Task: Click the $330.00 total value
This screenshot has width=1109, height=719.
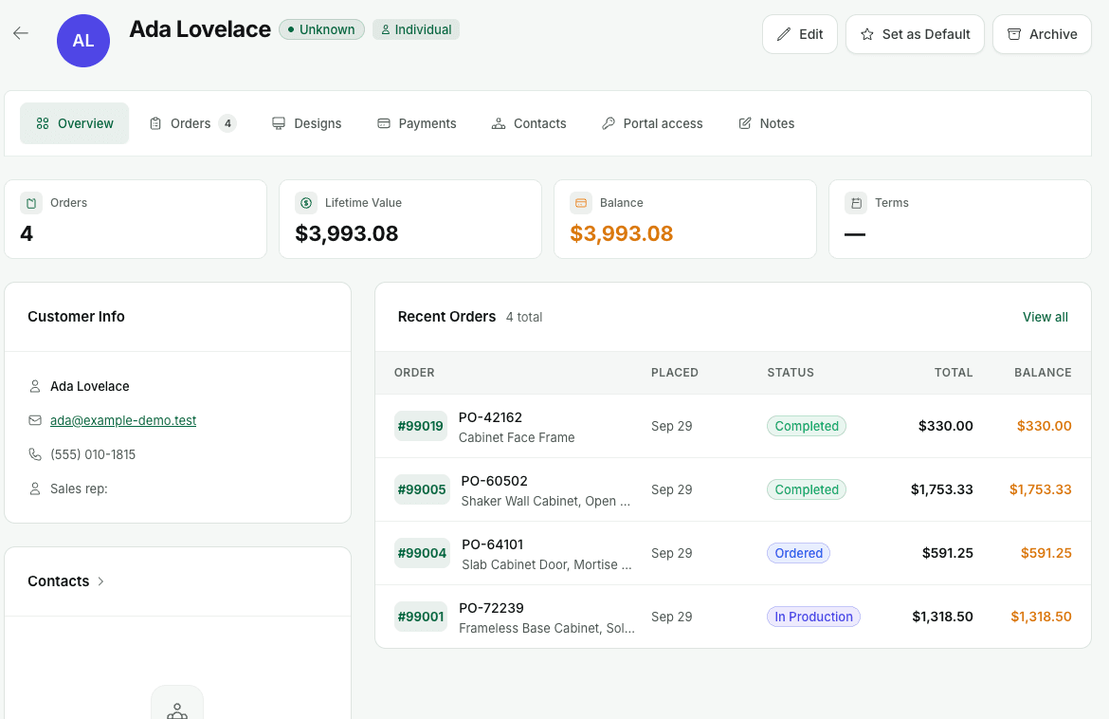Action: [x=946, y=426]
